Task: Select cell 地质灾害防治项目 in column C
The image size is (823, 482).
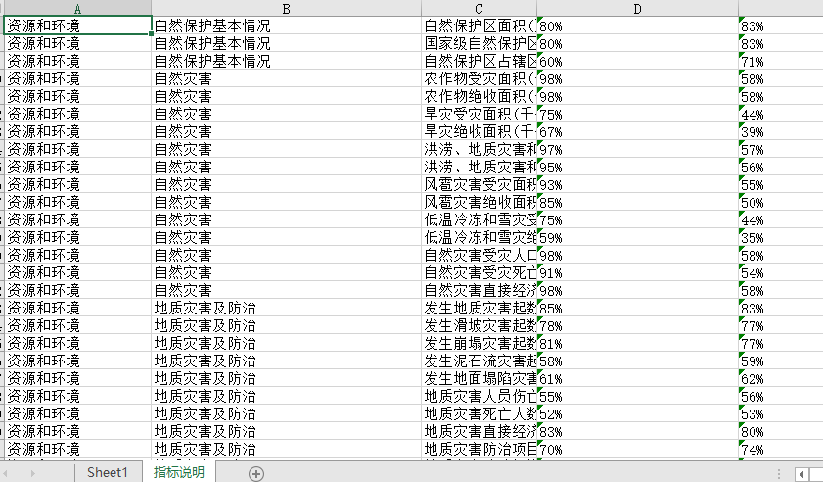Action: tap(479, 449)
